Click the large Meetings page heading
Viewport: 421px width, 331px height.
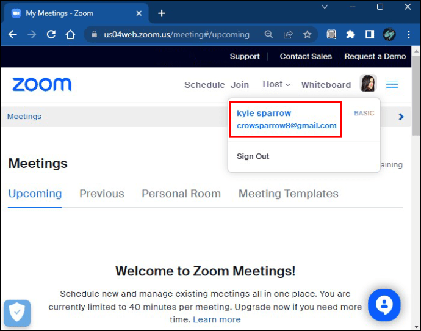click(x=38, y=163)
